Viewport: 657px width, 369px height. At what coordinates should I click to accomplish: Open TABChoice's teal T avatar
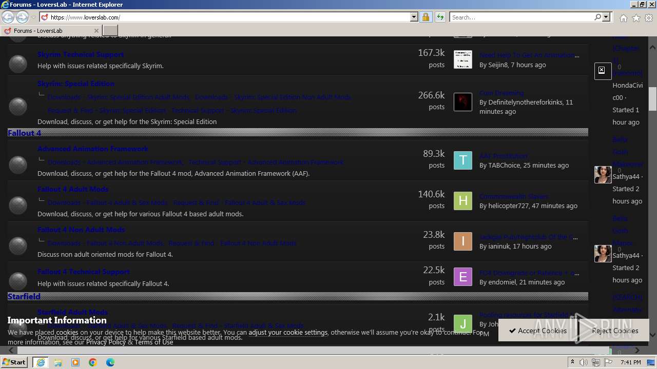pos(463,160)
